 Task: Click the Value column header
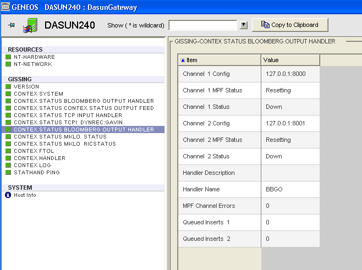pos(290,60)
